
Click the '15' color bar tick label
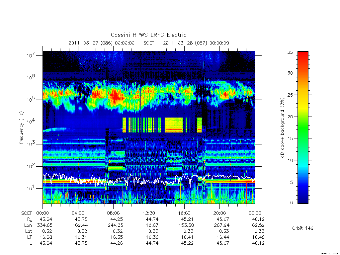click(x=290, y=138)
